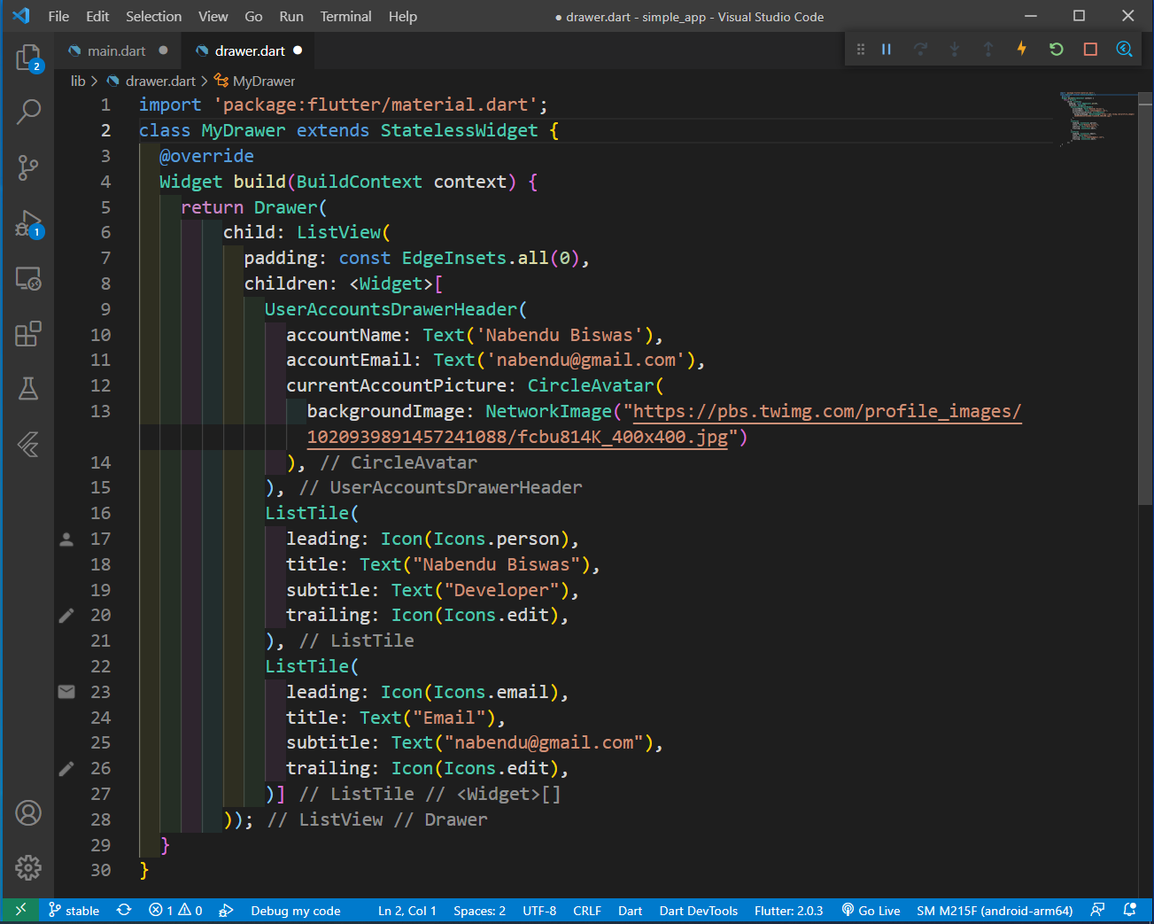Image resolution: width=1154 pixels, height=924 pixels.
Task: Change language mode Dart
Action: pos(631,911)
